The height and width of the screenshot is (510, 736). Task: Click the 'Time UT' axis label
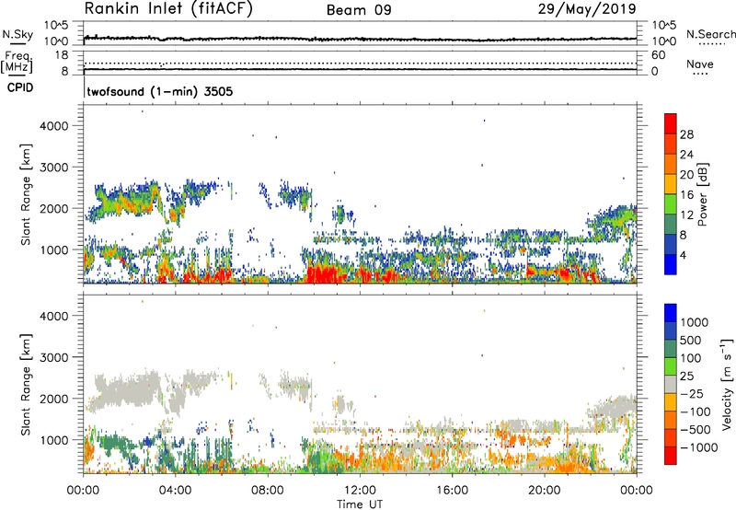(x=360, y=504)
